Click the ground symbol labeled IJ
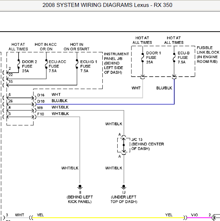 coord(123,187)
